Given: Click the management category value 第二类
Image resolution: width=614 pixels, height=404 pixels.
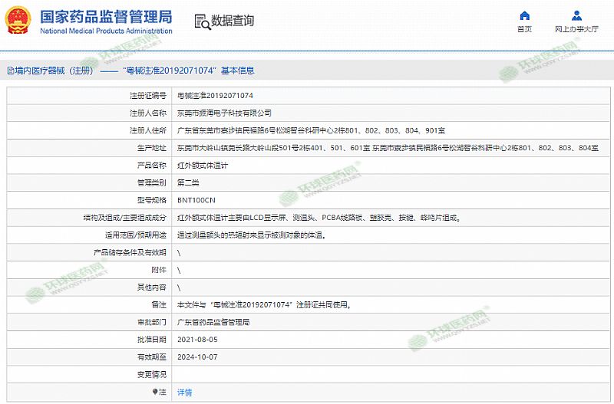Looking at the screenshot, I should click(x=190, y=182).
